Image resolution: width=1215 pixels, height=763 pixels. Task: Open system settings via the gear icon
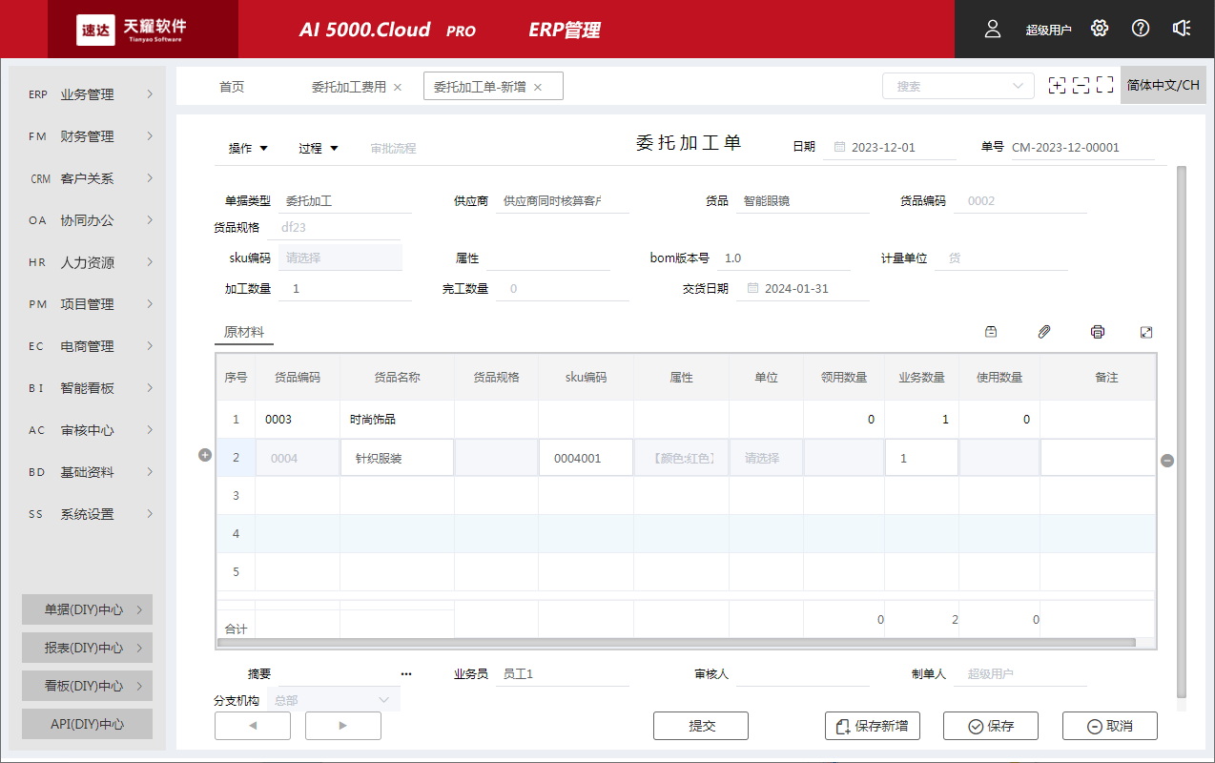1100,29
